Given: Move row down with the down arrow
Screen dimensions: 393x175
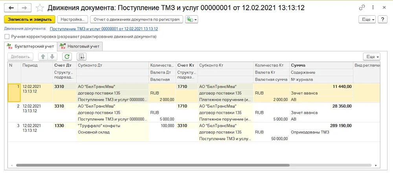Looking at the screenshot, I should (x=52, y=57).
